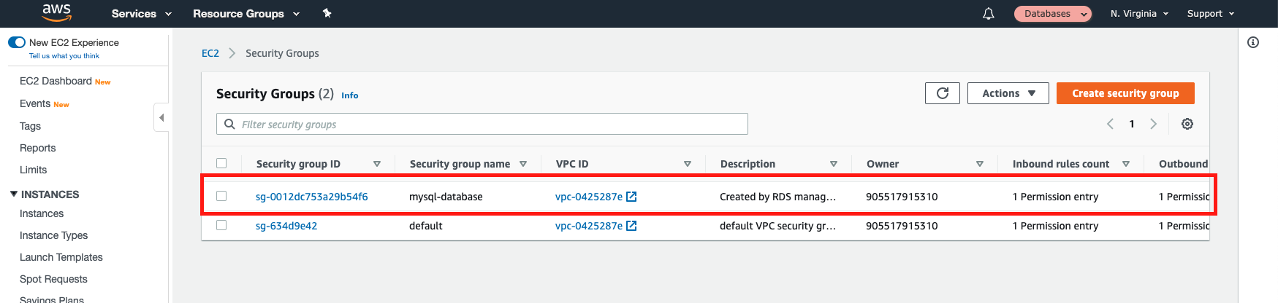Click Tell us what you think link
Screen dimensions: 1278x303
click(x=64, y=56)
